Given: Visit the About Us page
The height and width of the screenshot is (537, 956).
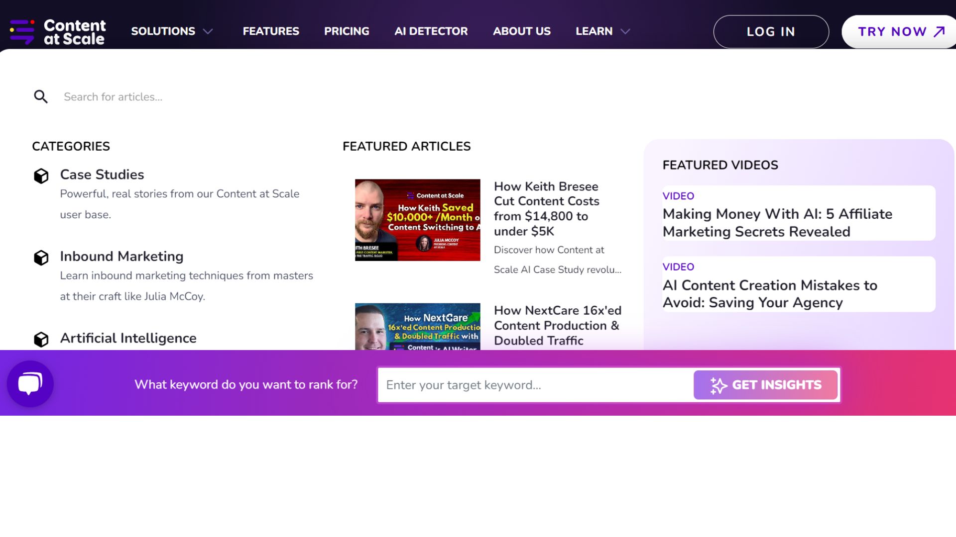Looking at the screenshot, I should coord(522,31).
